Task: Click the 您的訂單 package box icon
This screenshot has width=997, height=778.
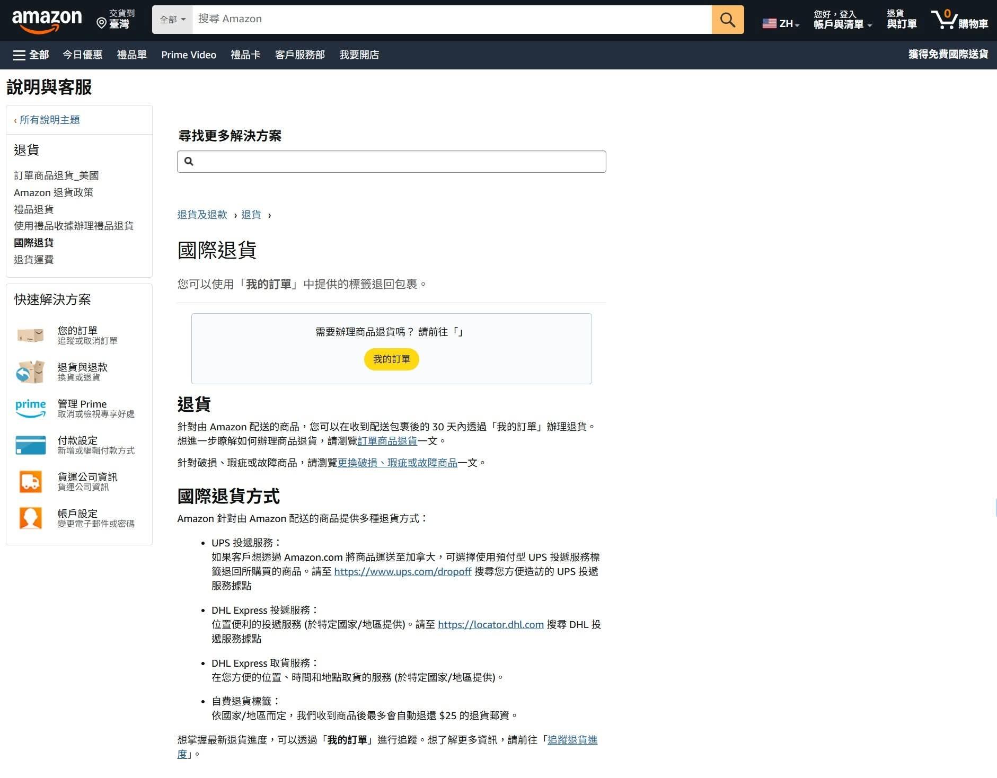Action: point(31,335)
